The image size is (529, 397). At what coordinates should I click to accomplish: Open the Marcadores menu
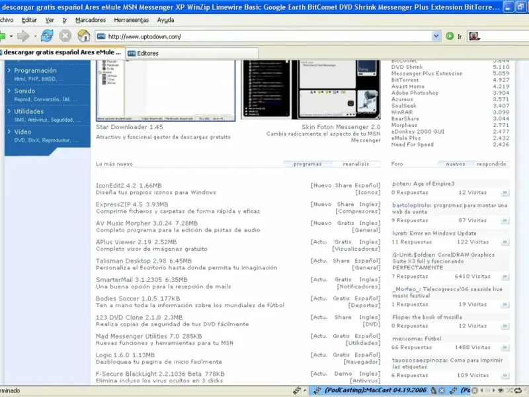pos(91,21)
